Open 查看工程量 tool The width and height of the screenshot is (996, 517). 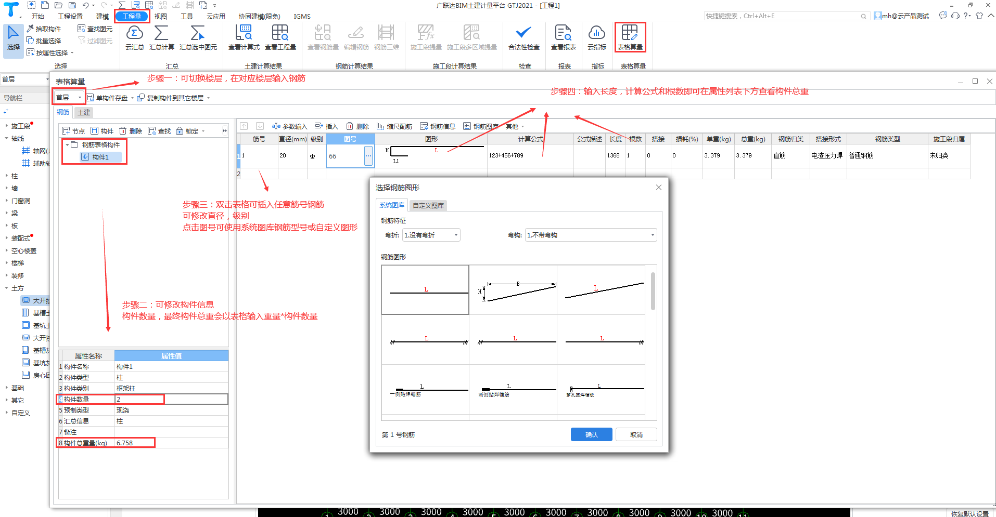[x=280, y=37]
